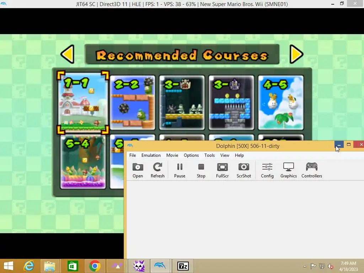Go to previous page with left yellow arrow
364x273 pixels.
pyautogui.click(x=68, y=54)
